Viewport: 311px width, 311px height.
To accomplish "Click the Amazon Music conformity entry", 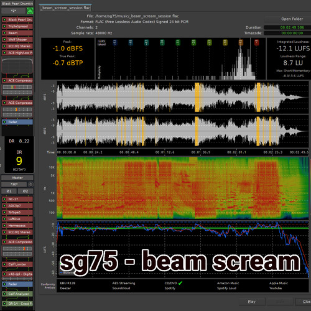I will (228, 283).
